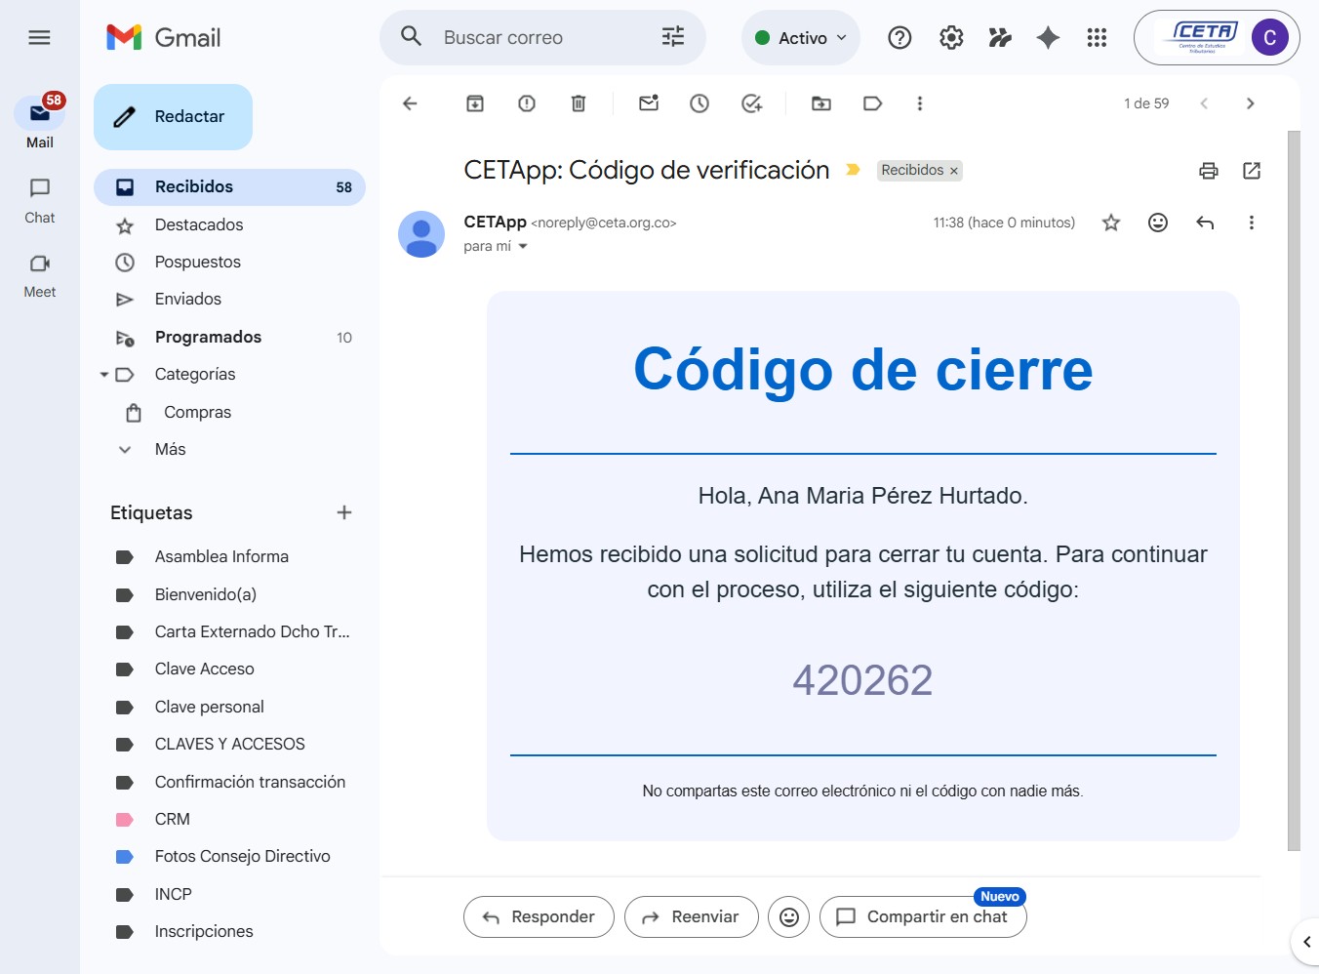Image resolution: width=1319 pixels, height=974 pixels.
Task: Show search options filter icon
Action: [x=673, y=37]
